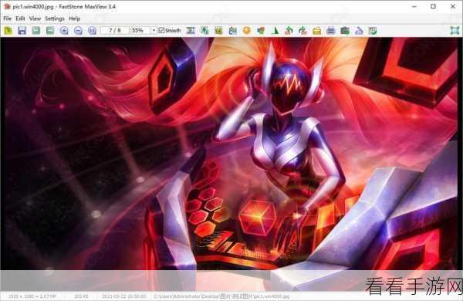Click the 7 / 8 image counter field

[114, 30]
